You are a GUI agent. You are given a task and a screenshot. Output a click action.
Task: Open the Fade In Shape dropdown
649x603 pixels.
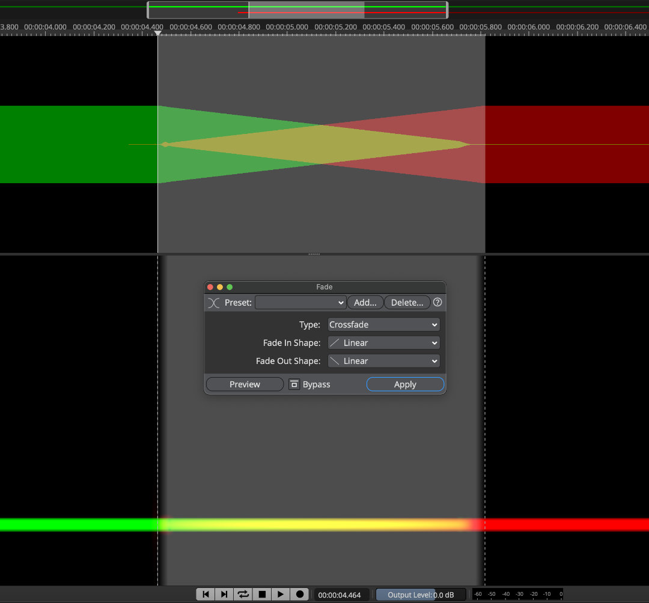tap(383, 343)
